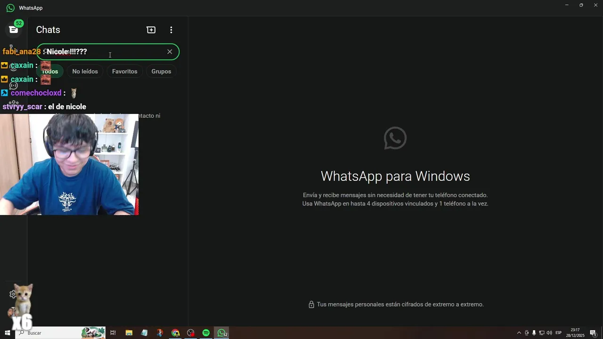Open the light-blue notepad taskbar app
This screenshot has height=339, width=603.
[144, 333]
